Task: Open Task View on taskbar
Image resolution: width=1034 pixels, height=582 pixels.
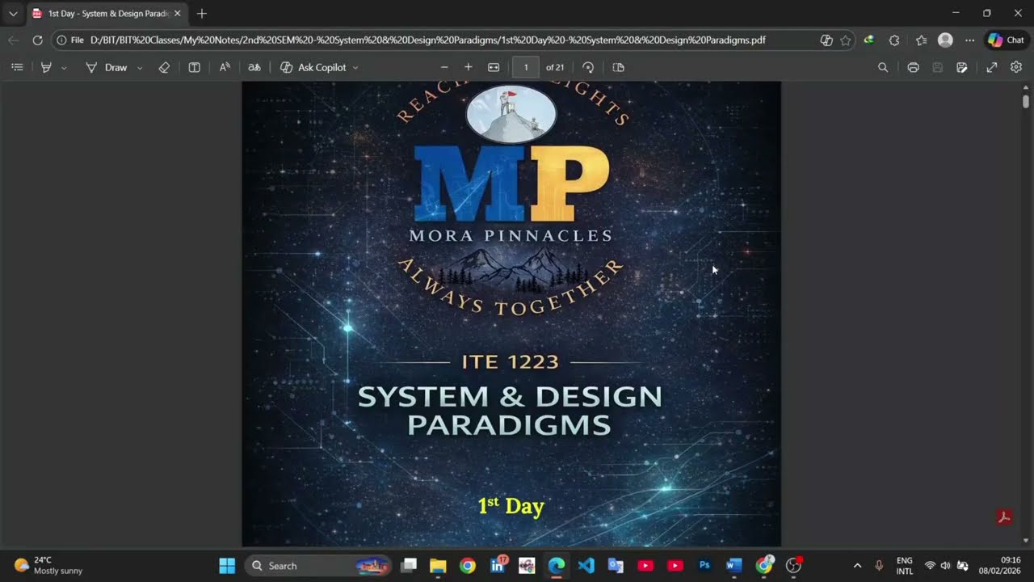Action: [408, 565]
